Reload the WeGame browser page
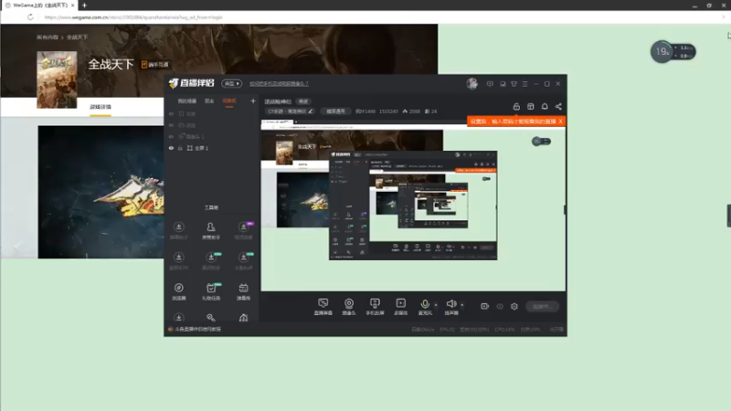731x411 pixels. [30, 17]
